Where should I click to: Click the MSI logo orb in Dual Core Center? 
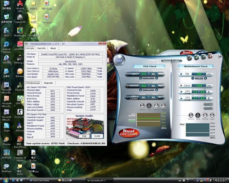pos(118,60)
